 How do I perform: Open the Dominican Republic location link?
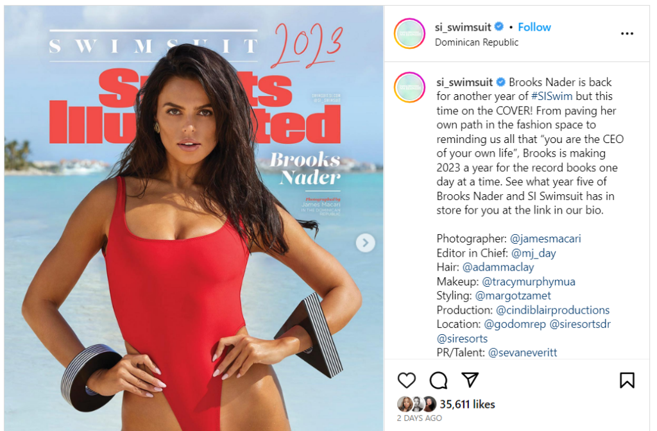[x=477, y=42]
